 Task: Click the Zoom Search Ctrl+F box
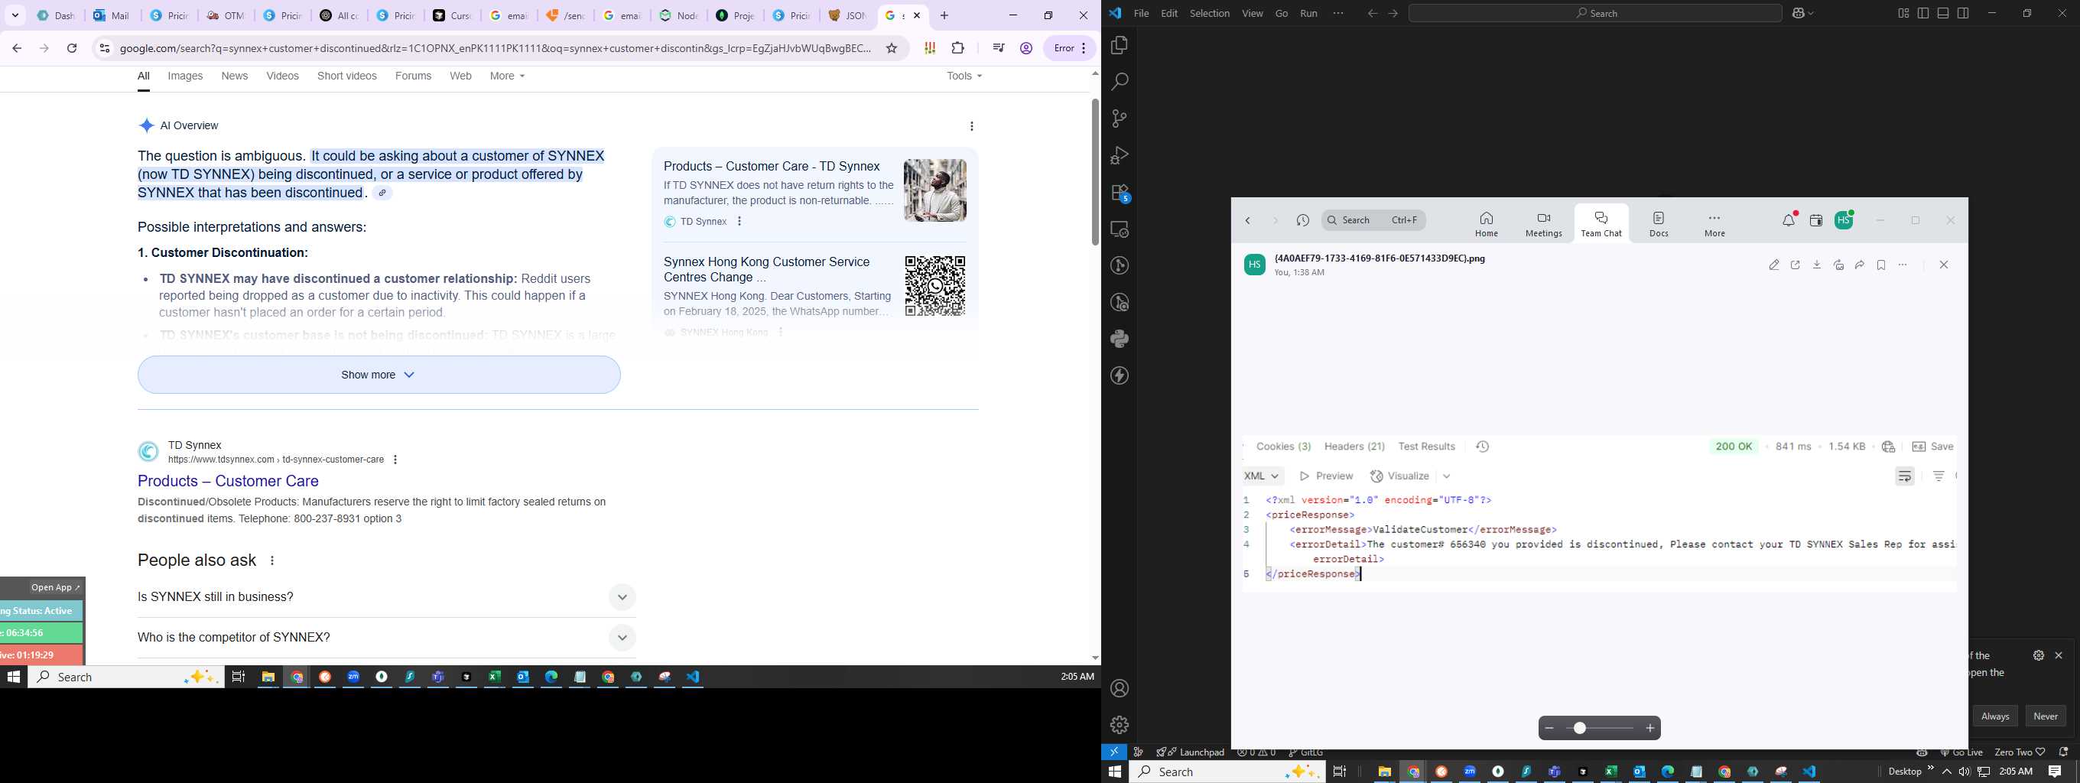[1373, 220]
